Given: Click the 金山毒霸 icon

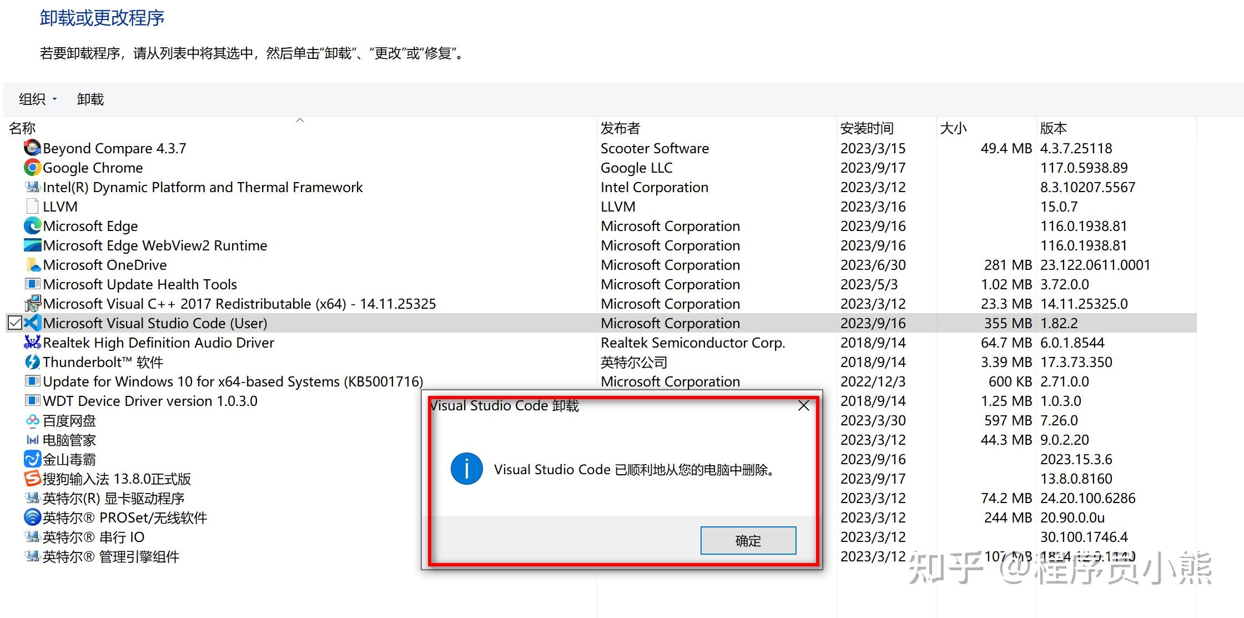Looking at the screenshot, I should (x=32, y=459).
